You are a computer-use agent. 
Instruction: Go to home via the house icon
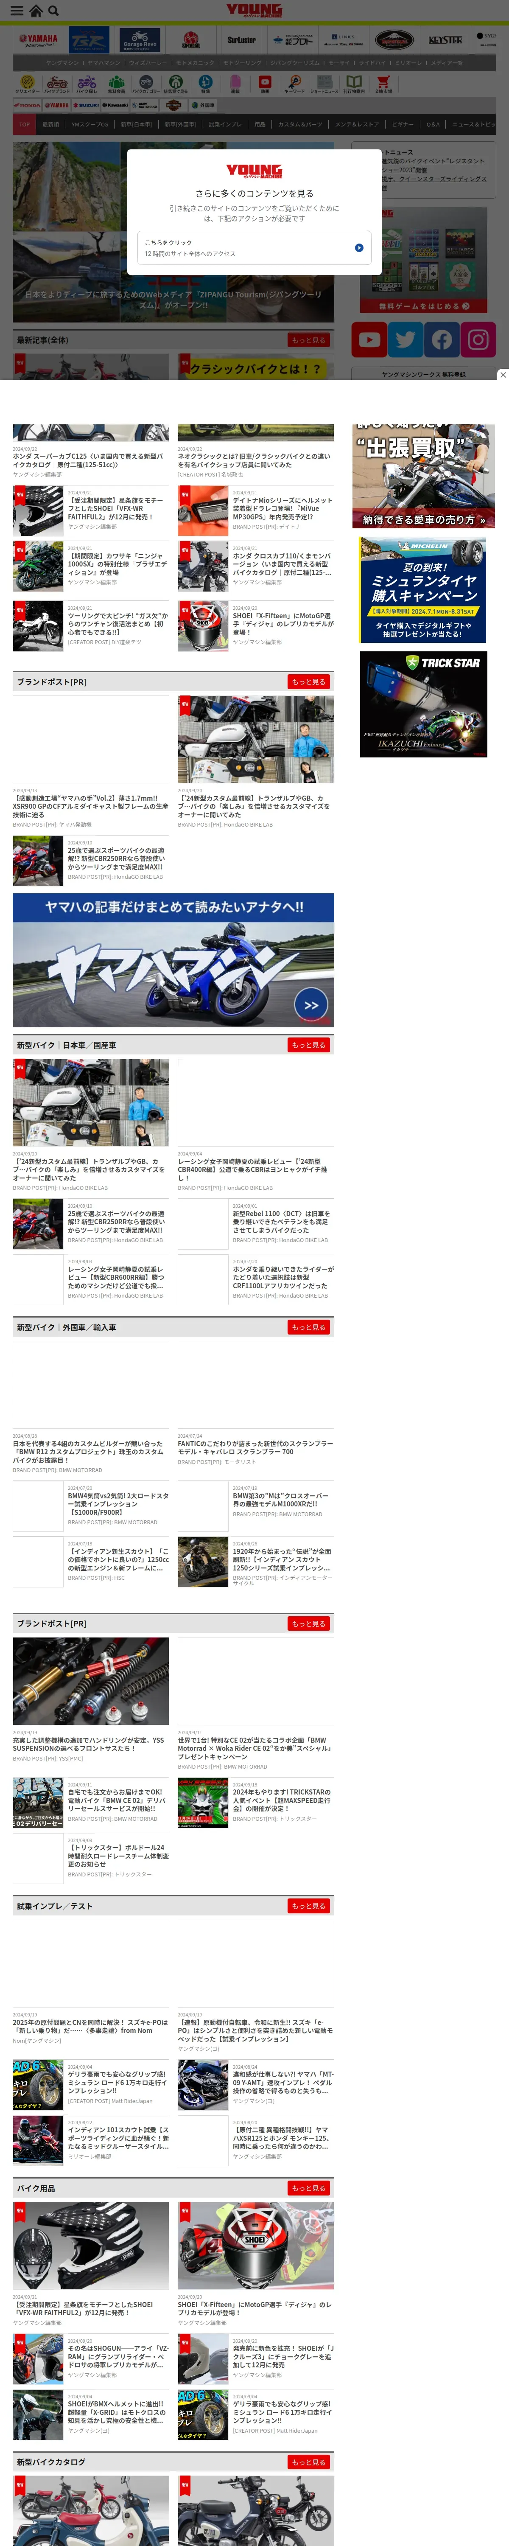(36, 11)
